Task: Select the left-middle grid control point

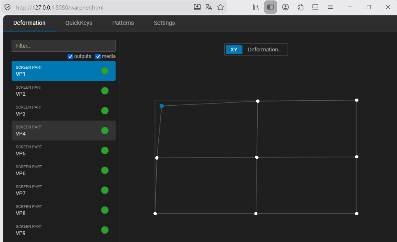Action: [157, 158]
